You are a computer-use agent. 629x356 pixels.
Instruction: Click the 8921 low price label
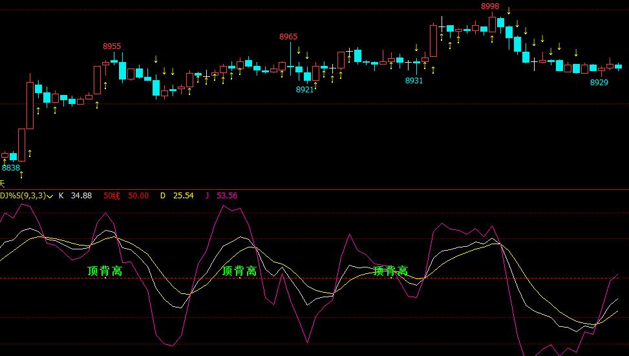[x=304, y=89]
